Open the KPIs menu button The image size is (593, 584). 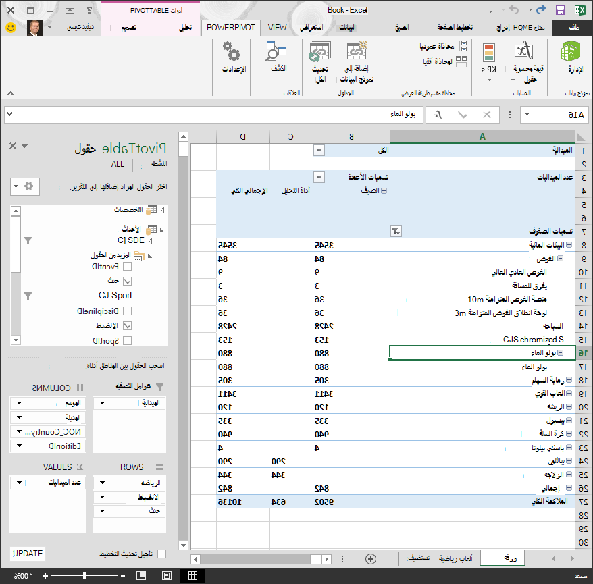[x=488, y=62]
